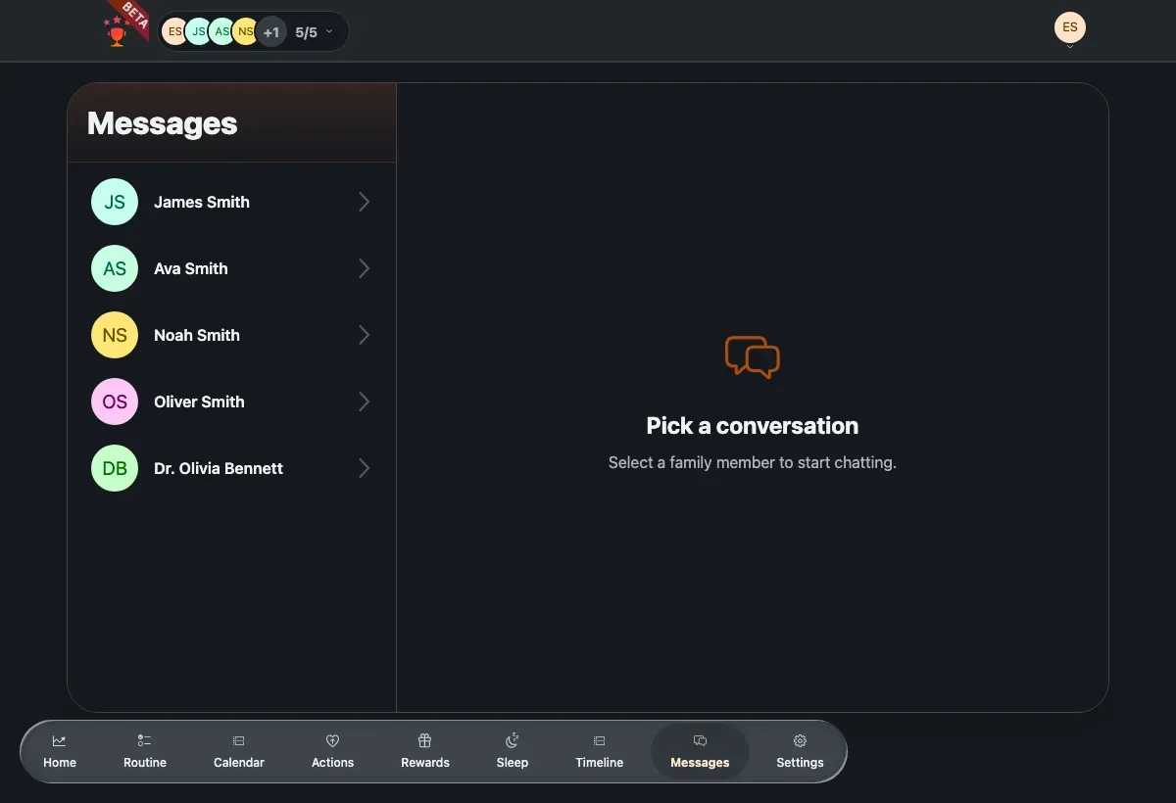
Task: Click the Home chart icon
Action: point(60,740)
